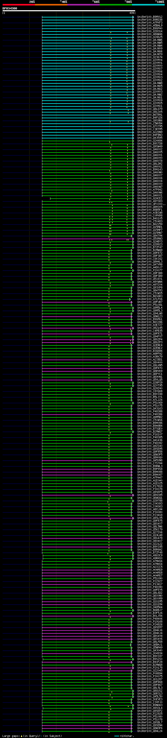Select the UniRef100_Q9FUB7 label
The width and height of the screenshot is (167, 738).
(x=150, y=302)
